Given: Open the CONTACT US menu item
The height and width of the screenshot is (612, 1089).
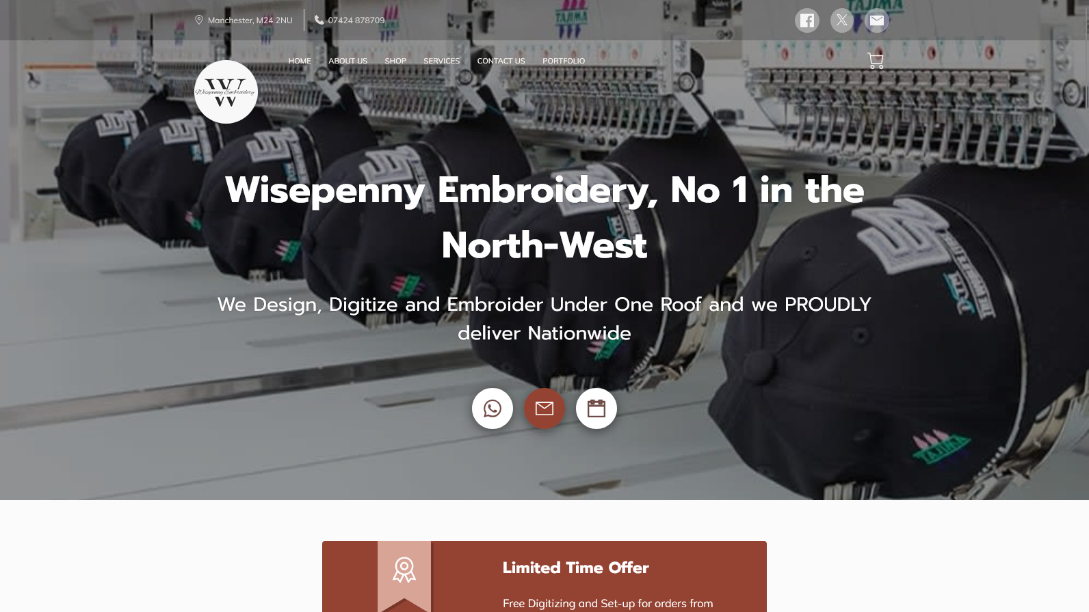Looking at the screenshot, I should (501, 61).
